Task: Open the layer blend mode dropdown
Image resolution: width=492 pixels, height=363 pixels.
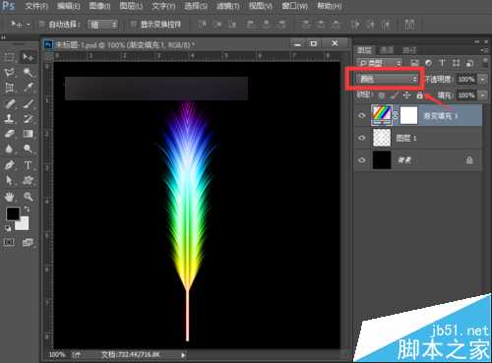Action: click(x=388, y=79)
